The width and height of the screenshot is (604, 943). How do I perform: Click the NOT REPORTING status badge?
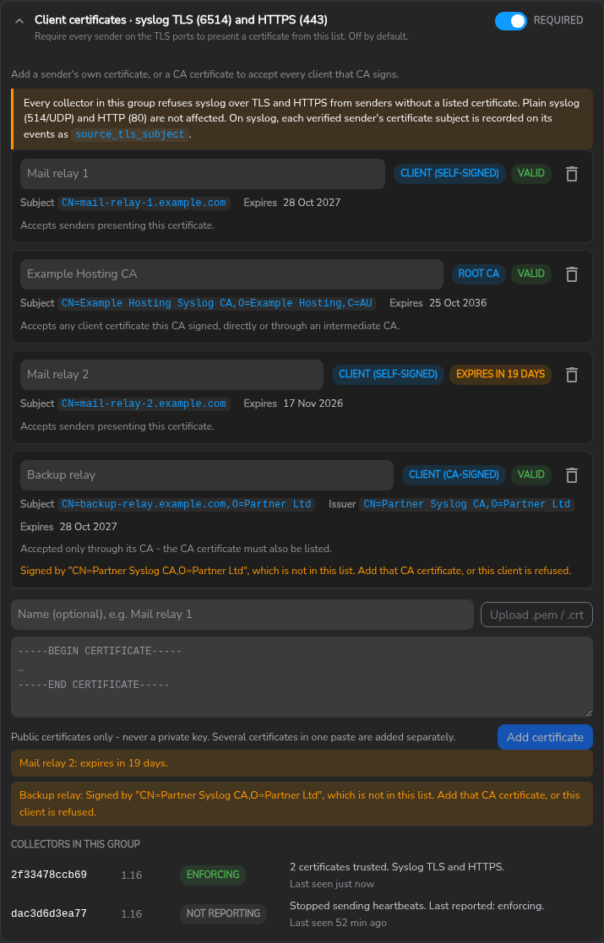223,913
